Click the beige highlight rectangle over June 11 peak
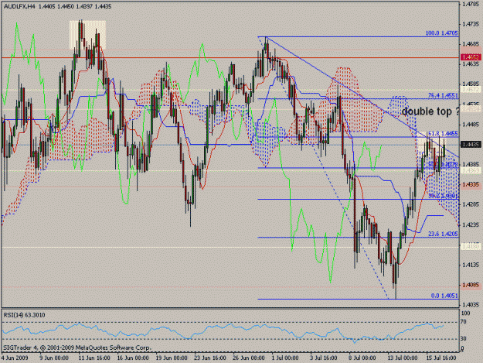 (x=87, y=35)
